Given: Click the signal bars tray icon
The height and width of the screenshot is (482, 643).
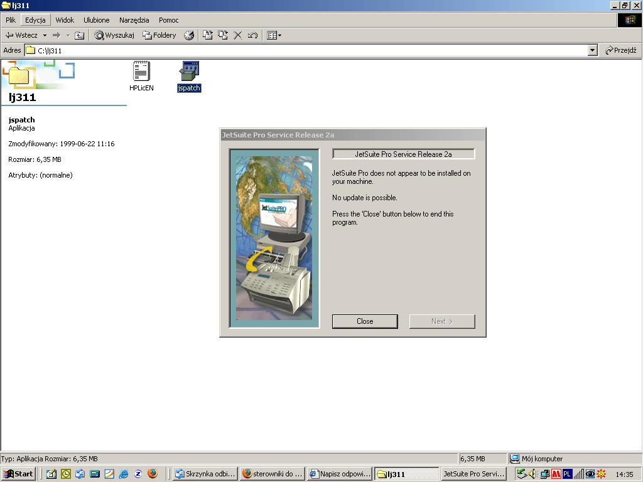Looking at the screenshot, I should tap(578, 474).
